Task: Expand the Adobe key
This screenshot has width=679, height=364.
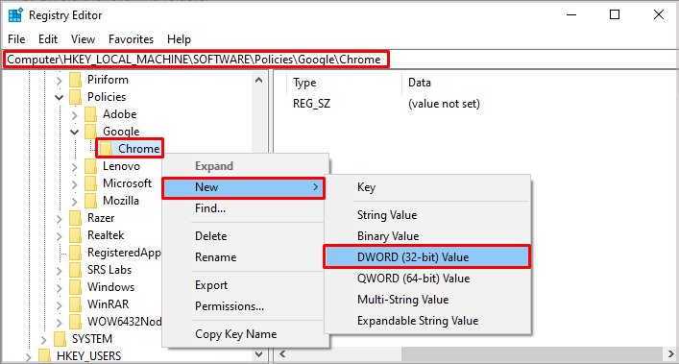Action: click(75, 115)
